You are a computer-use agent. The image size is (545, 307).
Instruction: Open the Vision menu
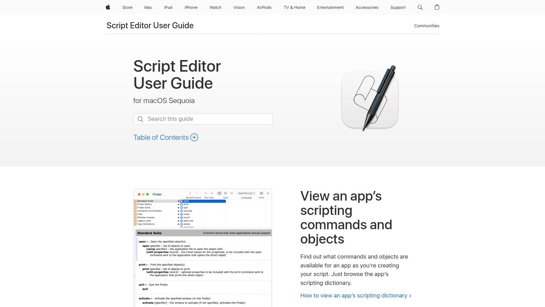[239, 8]
